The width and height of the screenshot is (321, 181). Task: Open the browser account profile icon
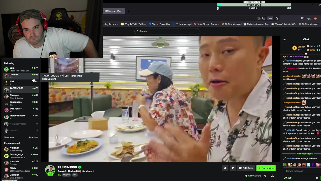(x=309, y=18)
